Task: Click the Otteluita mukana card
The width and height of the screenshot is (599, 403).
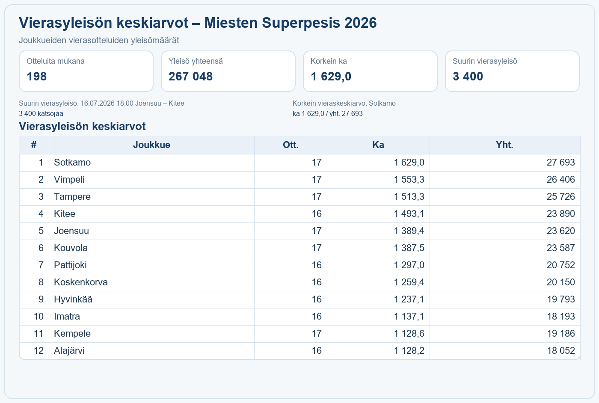Action: point(86,71)
